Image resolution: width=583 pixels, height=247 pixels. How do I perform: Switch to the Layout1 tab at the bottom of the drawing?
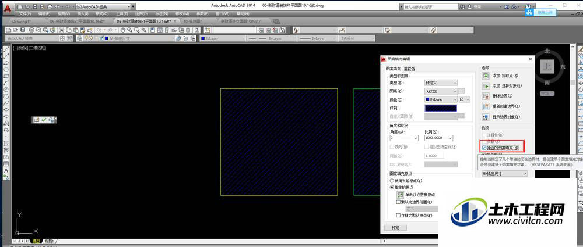pos(49,241)
